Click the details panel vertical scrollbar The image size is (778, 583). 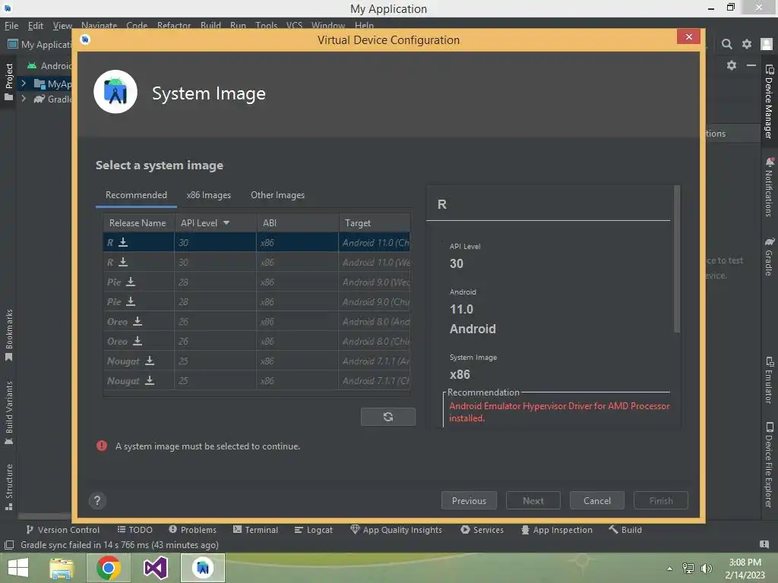point(677,260)
